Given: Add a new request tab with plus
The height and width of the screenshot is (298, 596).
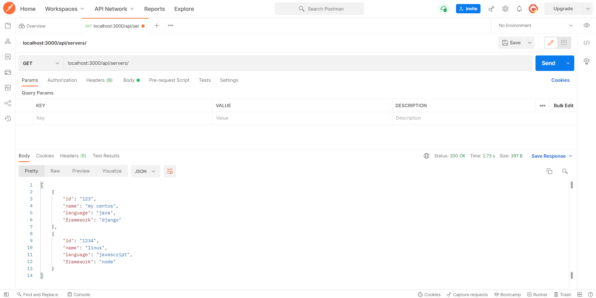Looking at the screenshot, I should click(157, 26).
